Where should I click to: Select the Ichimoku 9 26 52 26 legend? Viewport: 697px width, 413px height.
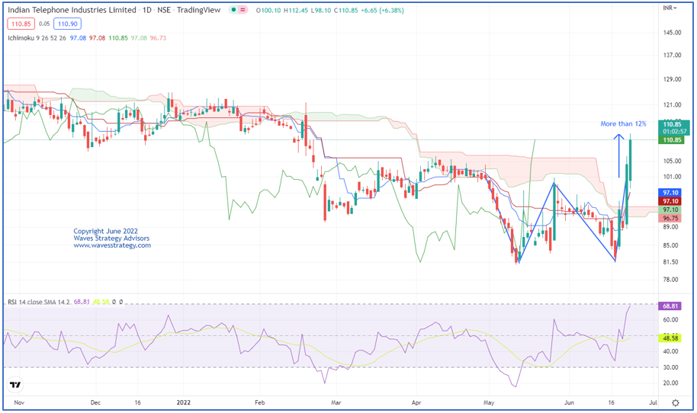click(37, 38)
